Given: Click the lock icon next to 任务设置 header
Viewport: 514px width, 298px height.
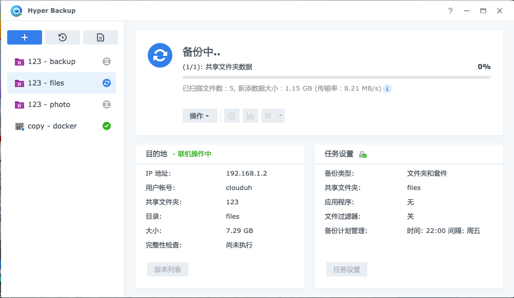Looking at the screenshot, I should click(x=363, y=154).
